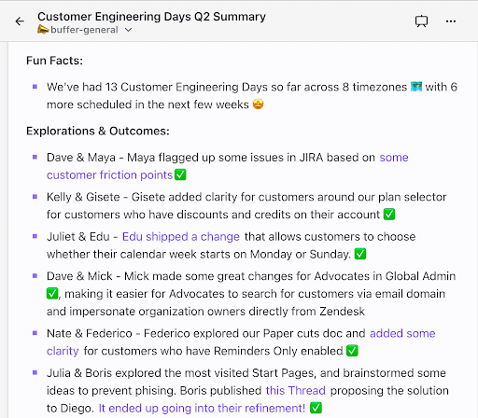478x418 pixels.
Task: Click the world map emoji after timezones
Action: [416, 87]
